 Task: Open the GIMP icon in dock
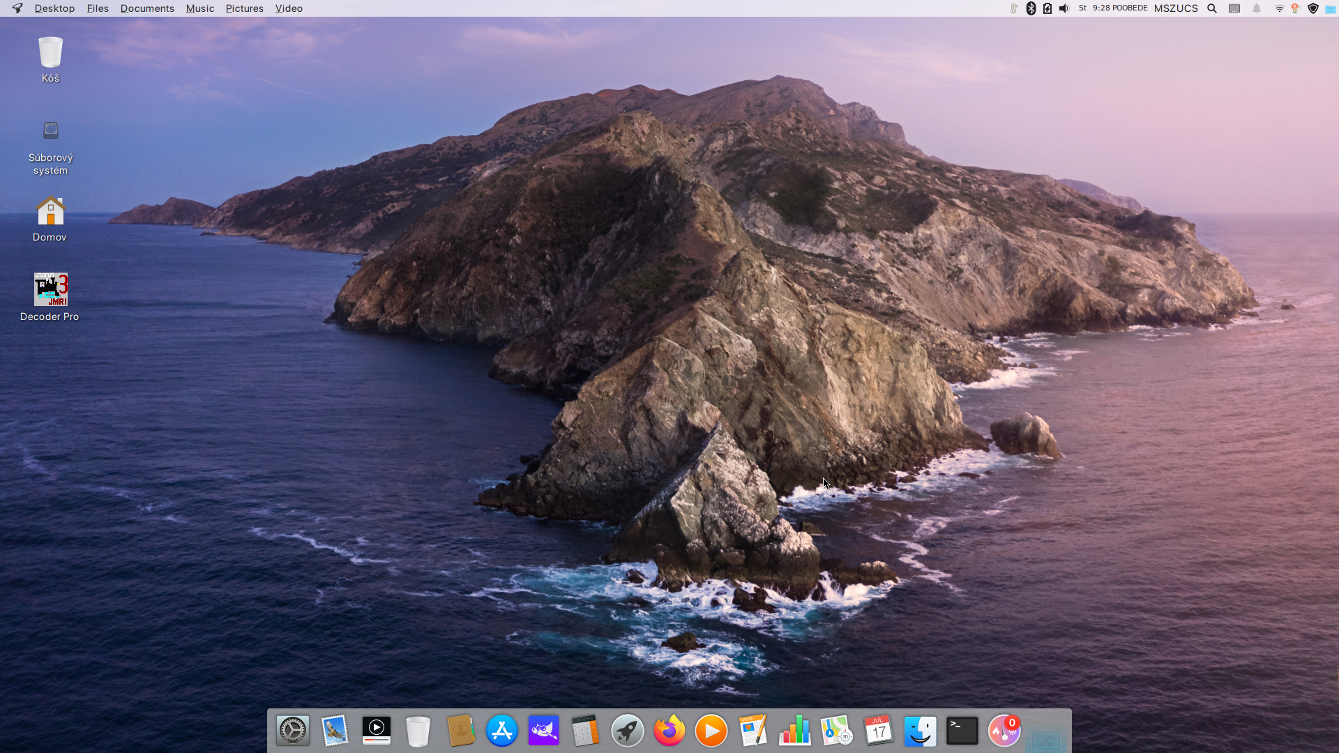click(543, 731)
